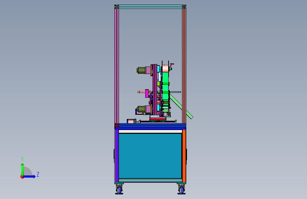
Task: Select the magenta block on the middle shaft
Action: 147,93
